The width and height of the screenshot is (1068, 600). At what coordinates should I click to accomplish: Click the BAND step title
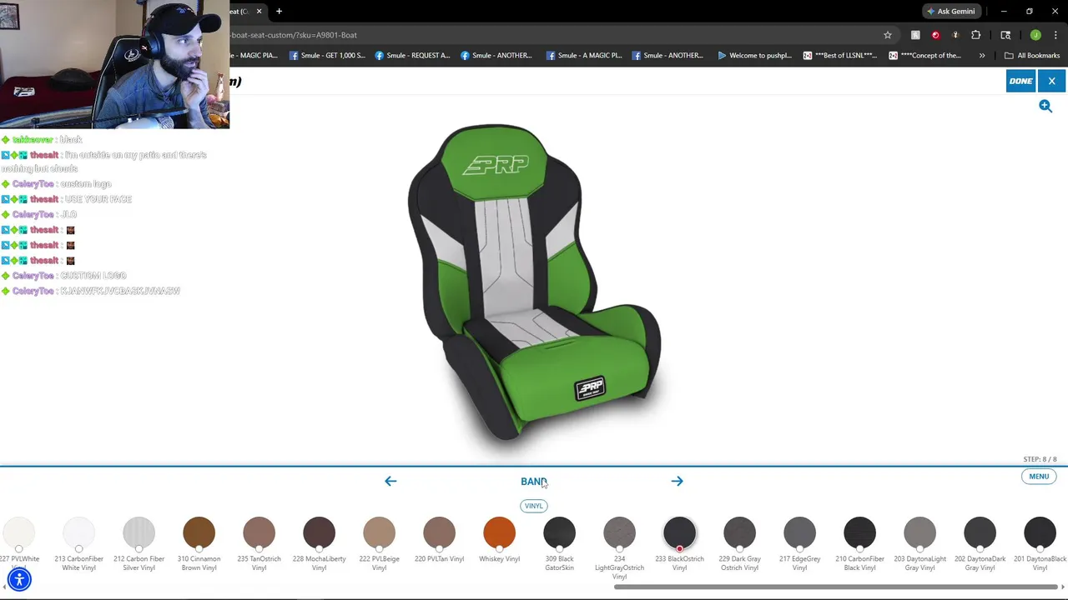[533, 482]
